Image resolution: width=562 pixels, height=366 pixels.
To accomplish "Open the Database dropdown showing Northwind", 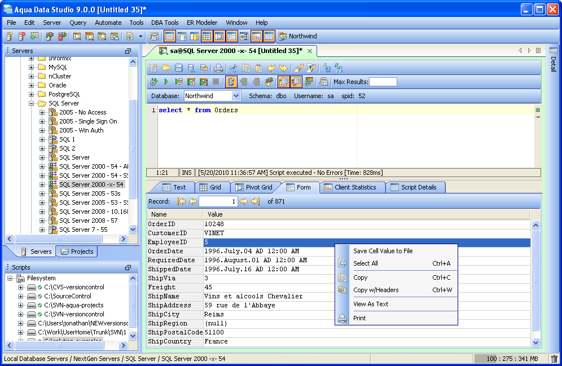I will [x=236, y=96].
